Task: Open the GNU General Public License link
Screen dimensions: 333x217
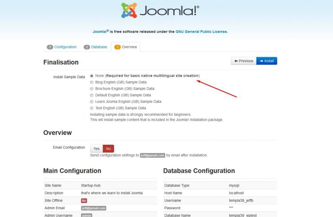Action: 201,32
